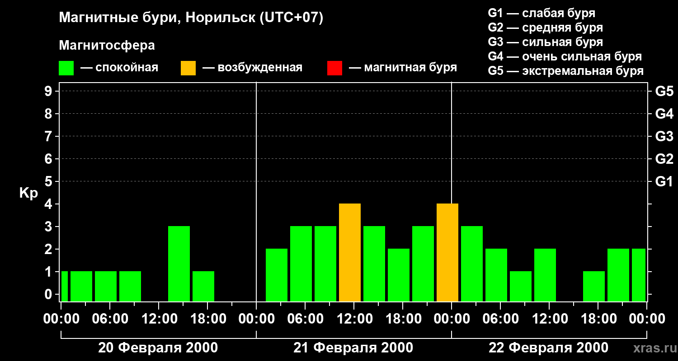Click the 12:00 time label under 20 February
Viewport: 678px width, 361px height.
tap(159, 319)
